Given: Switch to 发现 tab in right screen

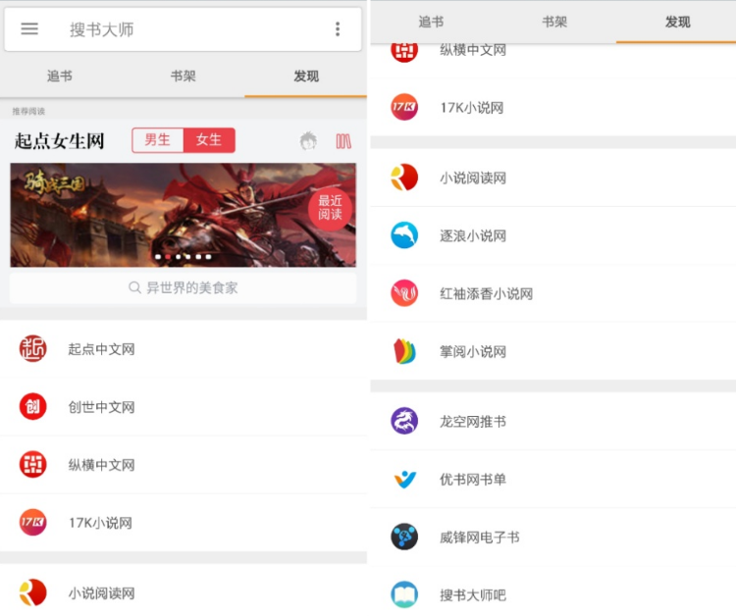Looking at the screenshot, I should pyautogui.click(x=677, y=22).
